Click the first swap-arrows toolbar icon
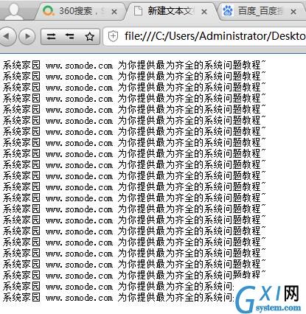 click(x=51, y=37)
